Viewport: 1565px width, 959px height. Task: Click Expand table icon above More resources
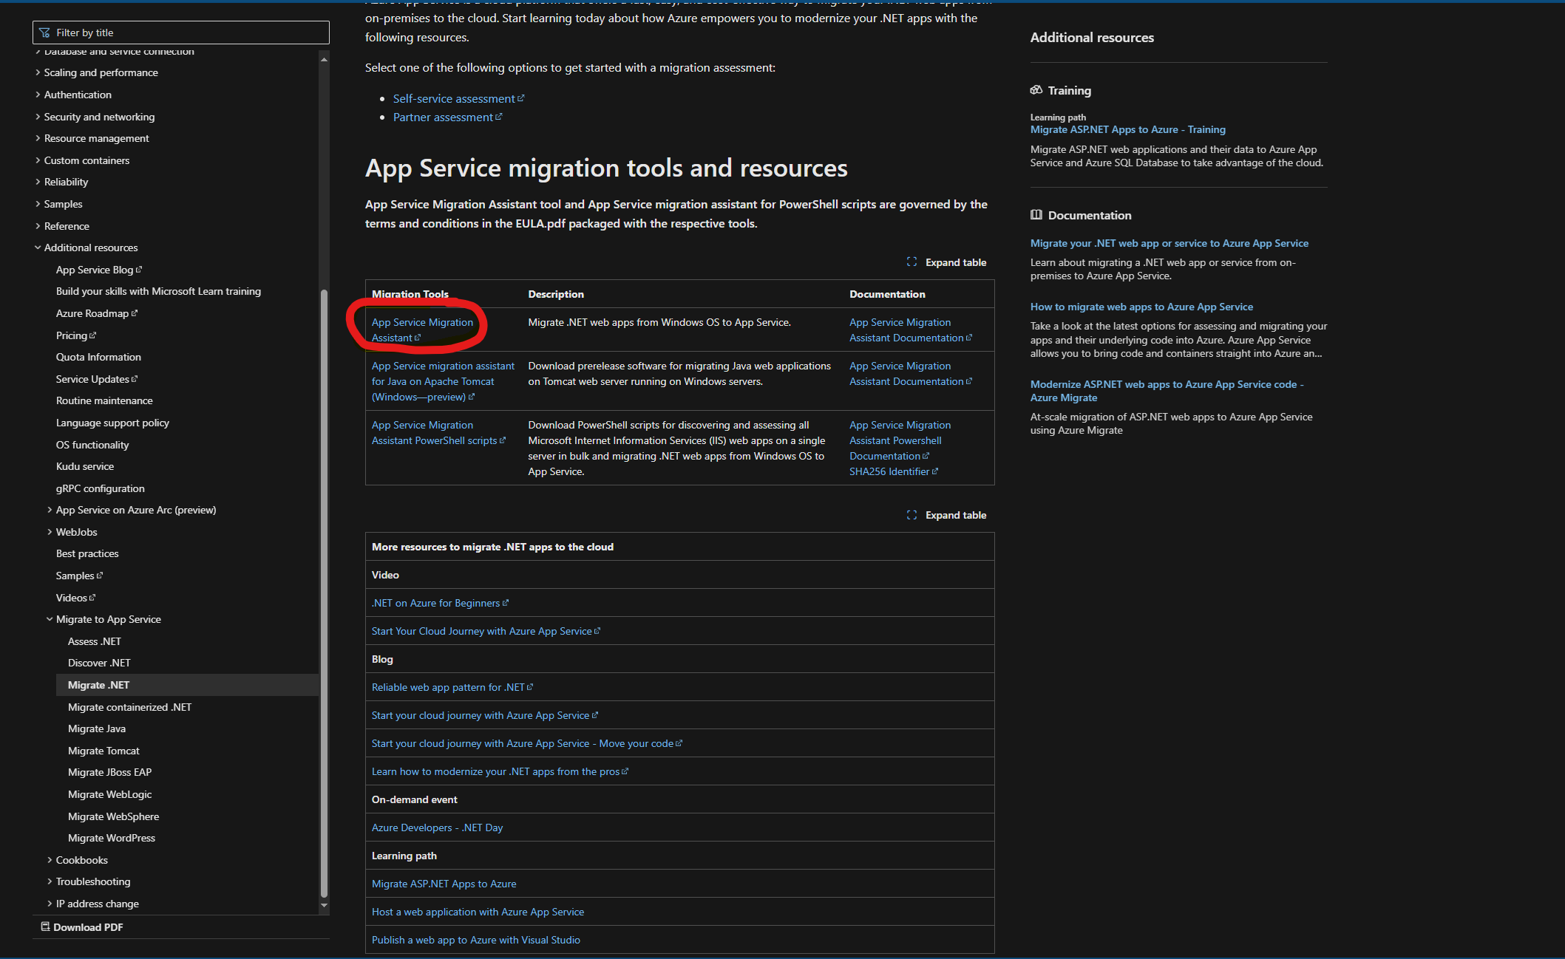pos(911,515)
